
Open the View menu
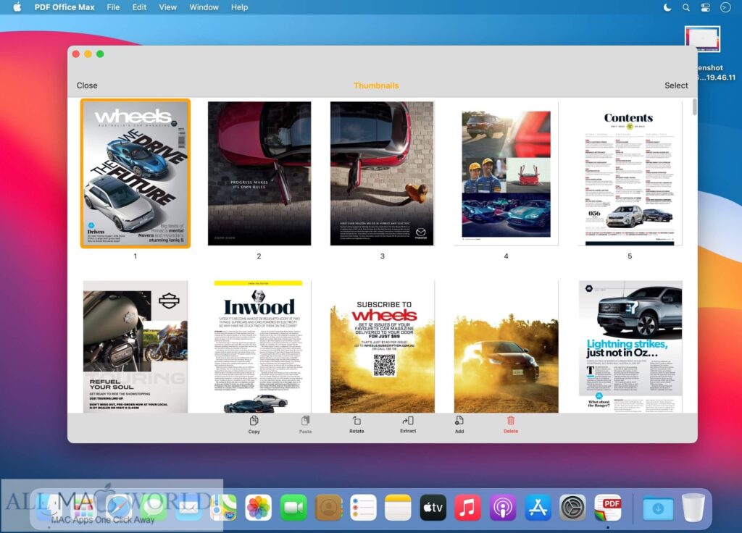tap(167, 7)
